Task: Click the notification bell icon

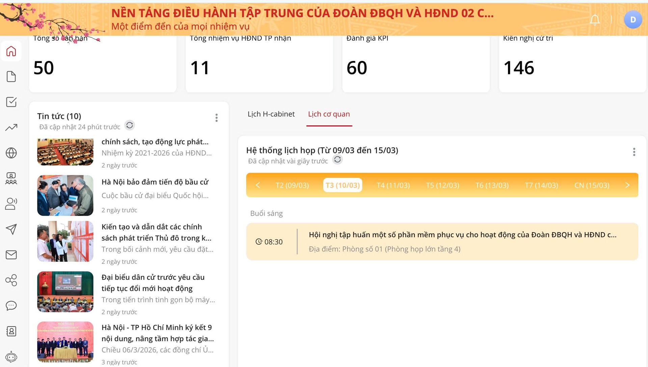Action: click(x=595, y=20)
